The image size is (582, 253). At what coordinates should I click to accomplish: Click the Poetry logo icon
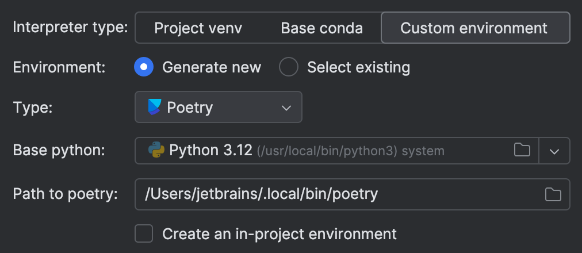155,108
